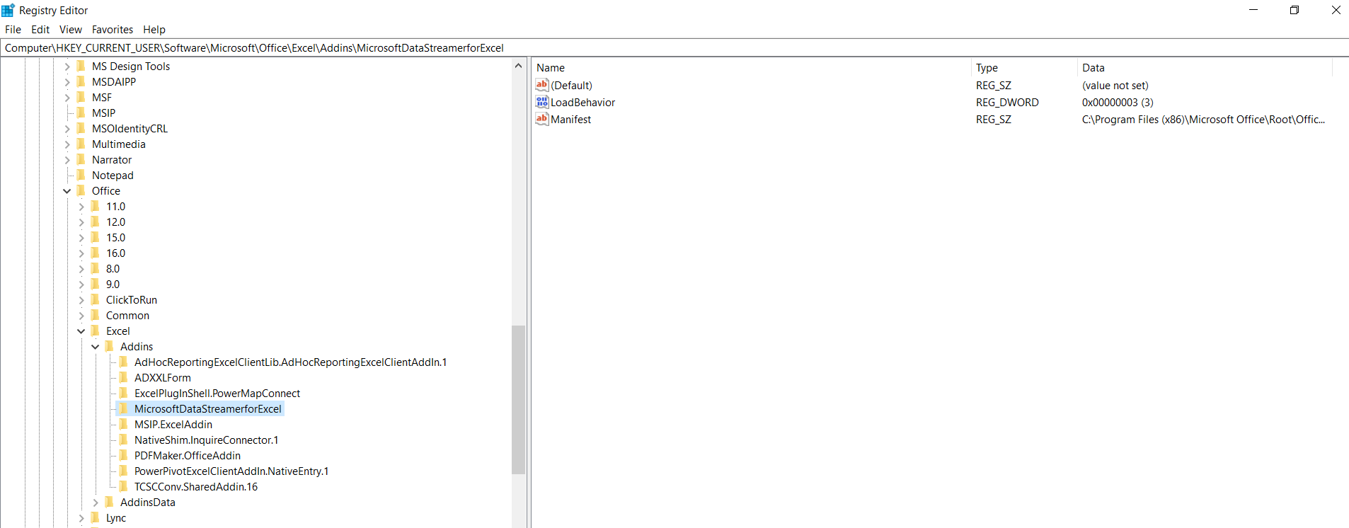Click the Common folder icon
This screenshot has width=1349, height=528.
coord(95,315)
